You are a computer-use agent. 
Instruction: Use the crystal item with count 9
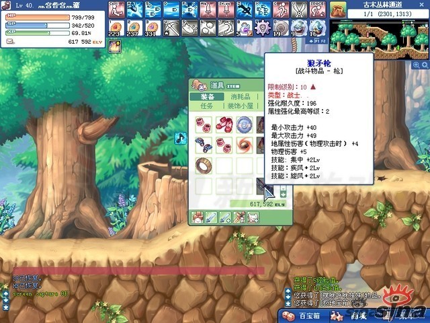point(300,28)
